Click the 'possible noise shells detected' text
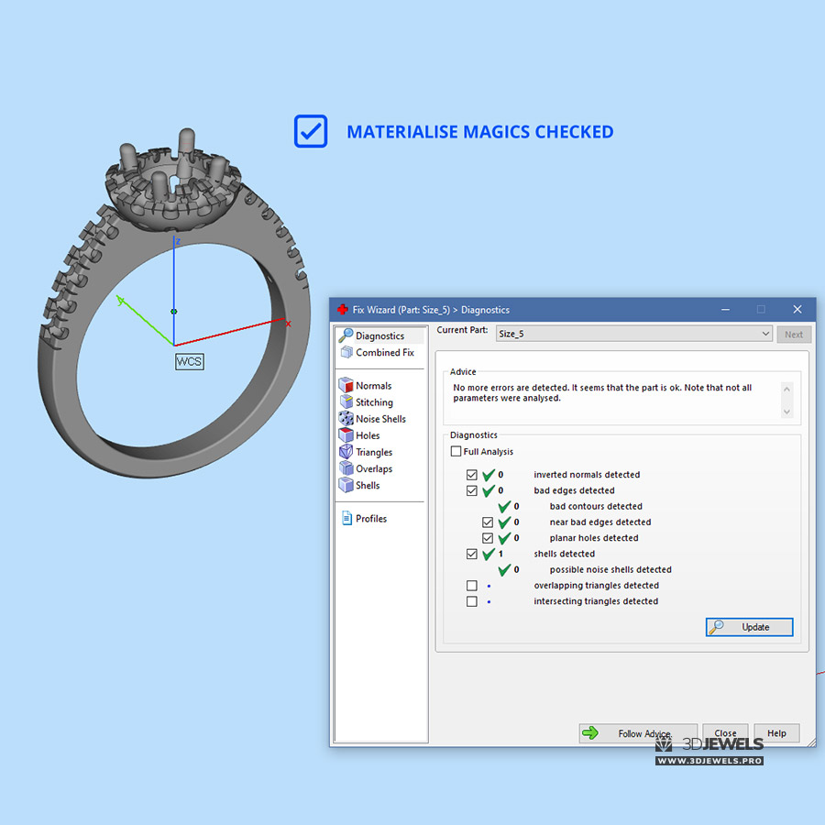 610,569
